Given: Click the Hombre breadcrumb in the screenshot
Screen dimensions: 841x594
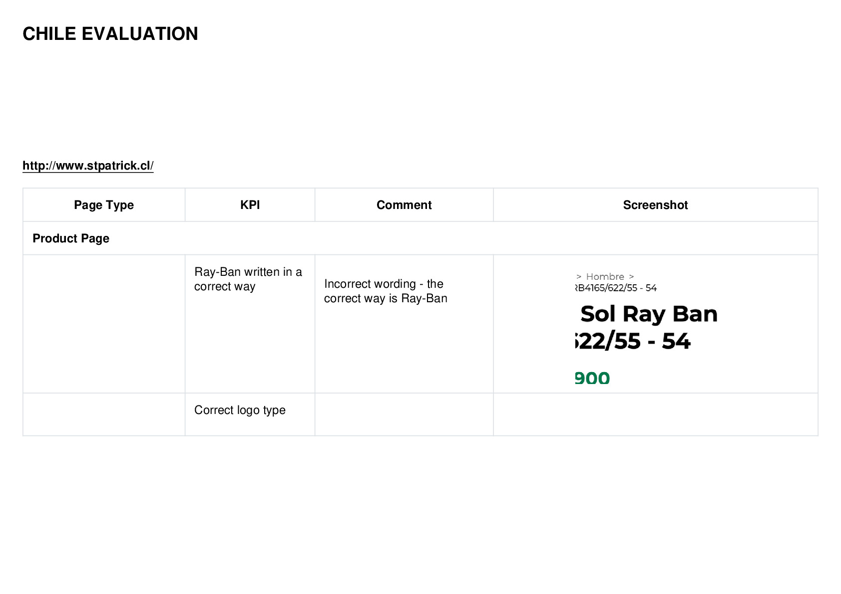Looking at the screenshot, I should [x=605, y=276].
